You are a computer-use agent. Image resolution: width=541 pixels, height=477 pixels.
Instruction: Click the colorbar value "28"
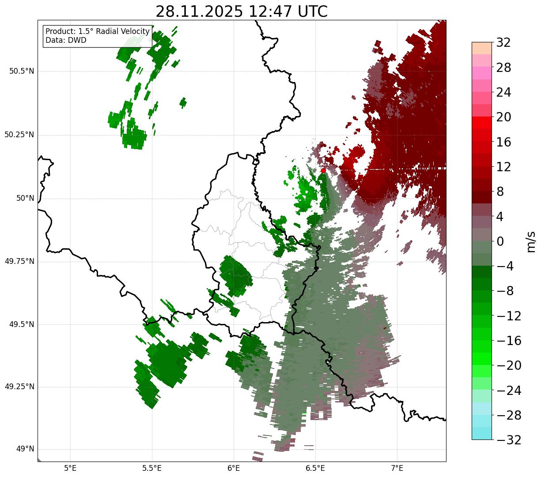[503, 68]
